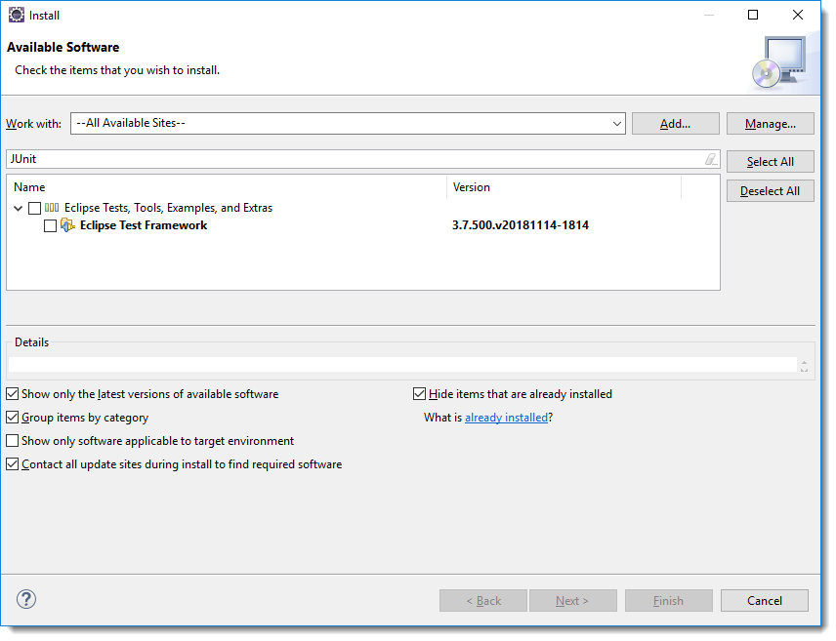Click the install wizard computer and disc image
Viewport: 836px width, 641px height.
coord(779,62)
